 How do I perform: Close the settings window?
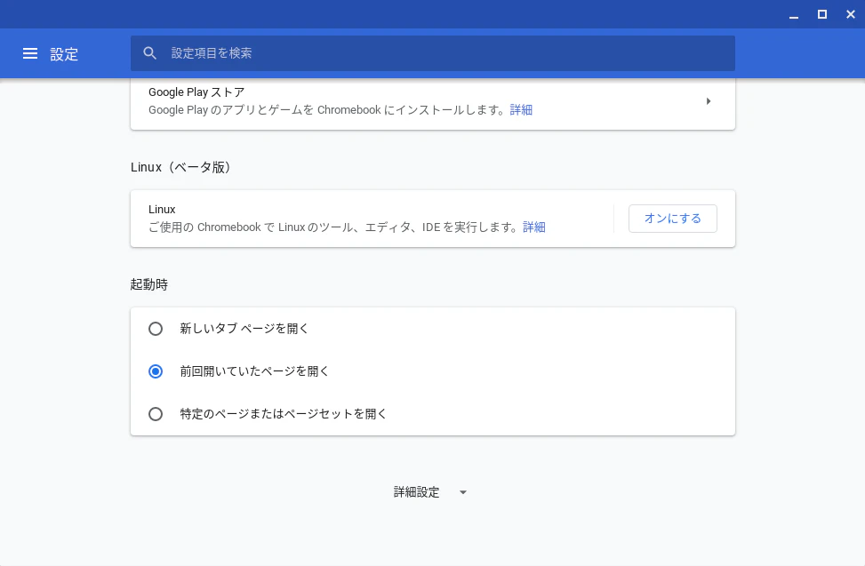(x=851, y=14)
